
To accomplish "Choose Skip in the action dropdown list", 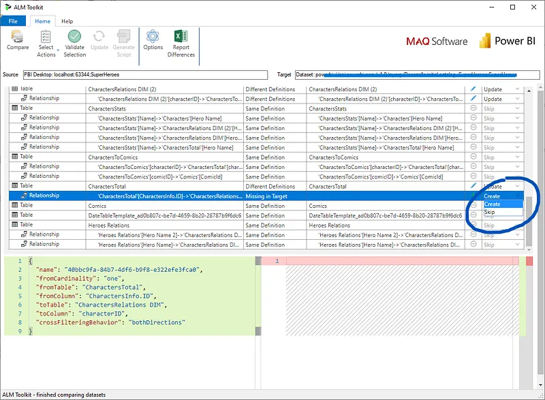I will pos(503,212).
